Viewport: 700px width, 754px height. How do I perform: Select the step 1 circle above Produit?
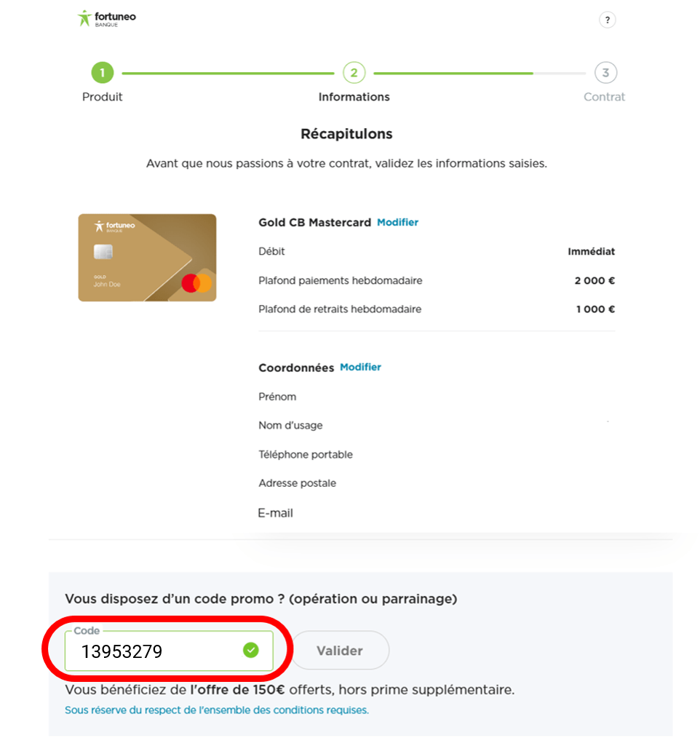pyautogui.click(x=102, y=73)
